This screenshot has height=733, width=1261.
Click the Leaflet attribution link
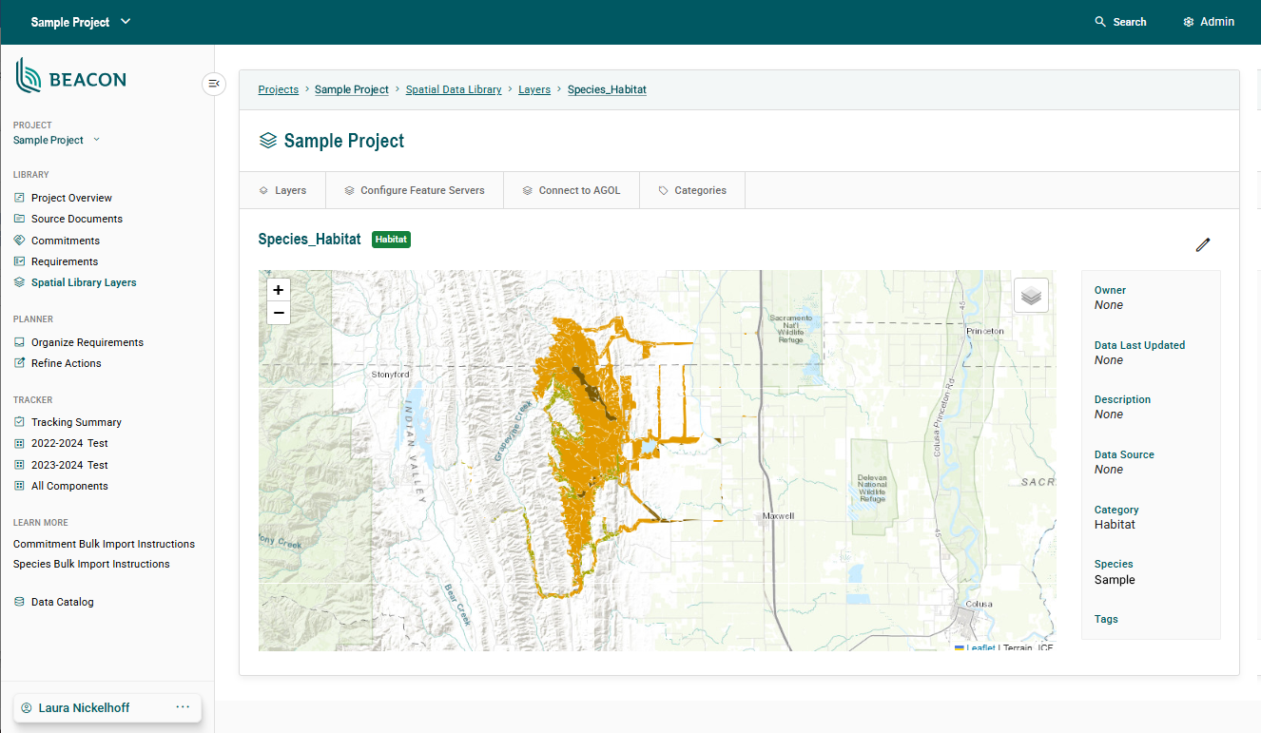(x=980, y=647)
